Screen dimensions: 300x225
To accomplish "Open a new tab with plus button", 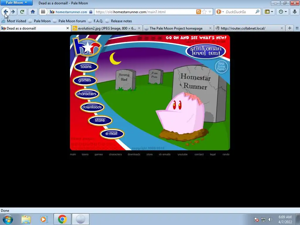I will (290, 28).
